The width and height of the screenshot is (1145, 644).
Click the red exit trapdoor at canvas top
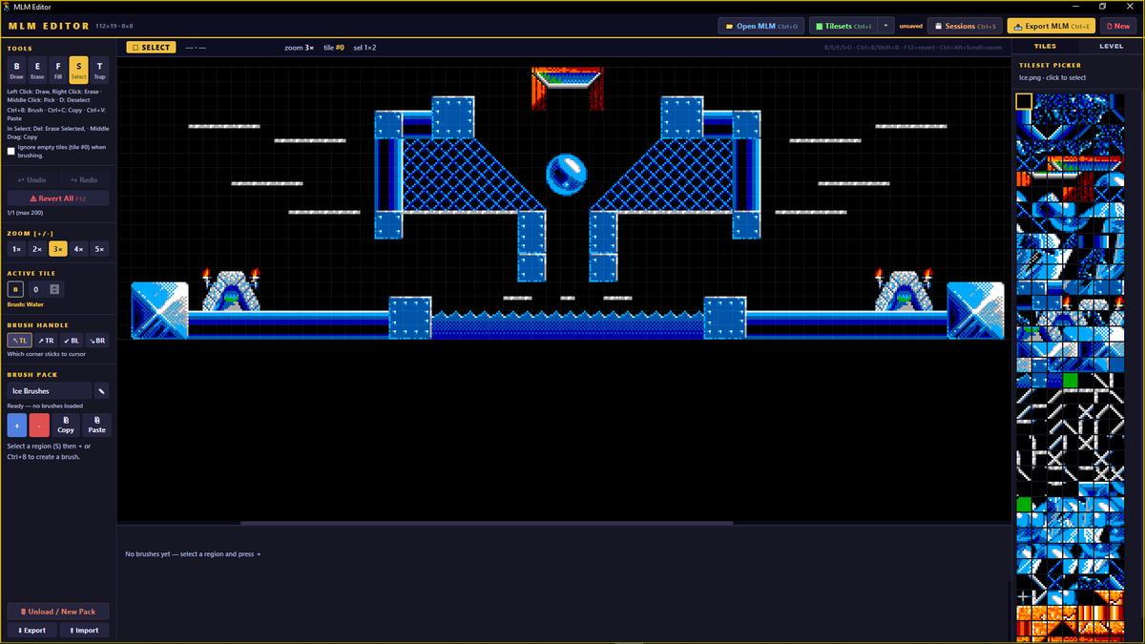point(567,89)
